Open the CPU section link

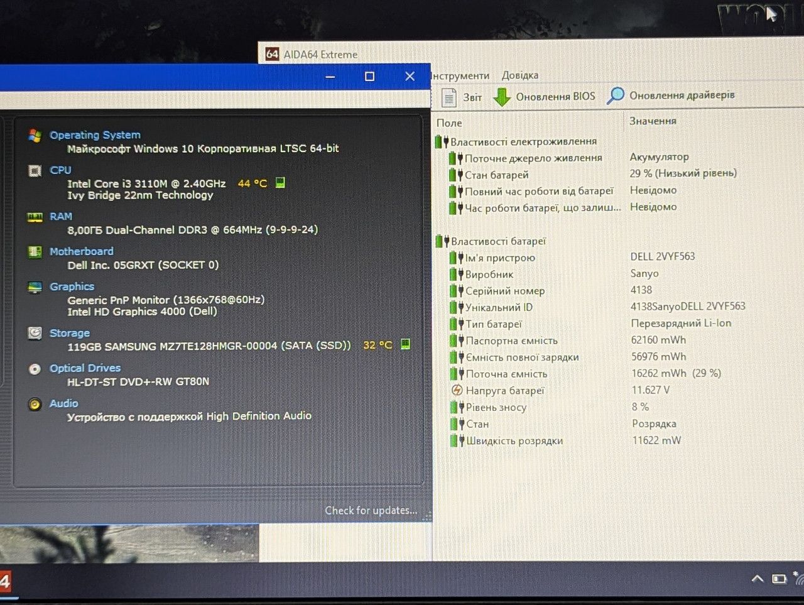tap(60, 170)
